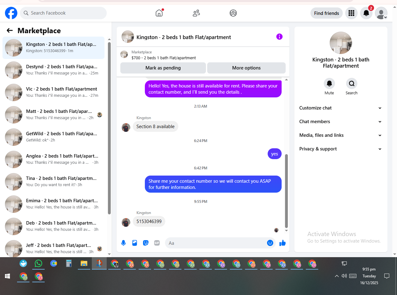Open the Windows notification center

click(387, 276)
